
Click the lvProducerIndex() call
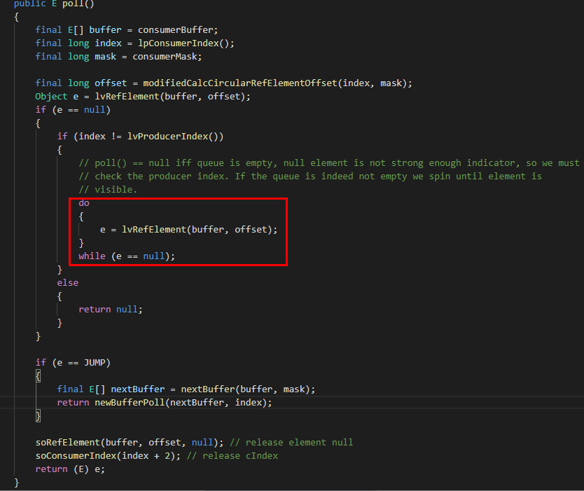(x=175, y=137)
